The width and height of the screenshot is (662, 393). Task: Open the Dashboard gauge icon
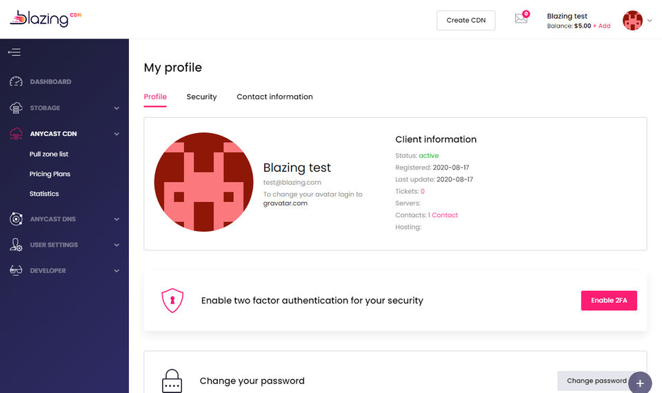16,81
